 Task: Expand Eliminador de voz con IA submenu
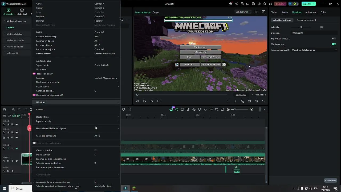tap(76, 82)
